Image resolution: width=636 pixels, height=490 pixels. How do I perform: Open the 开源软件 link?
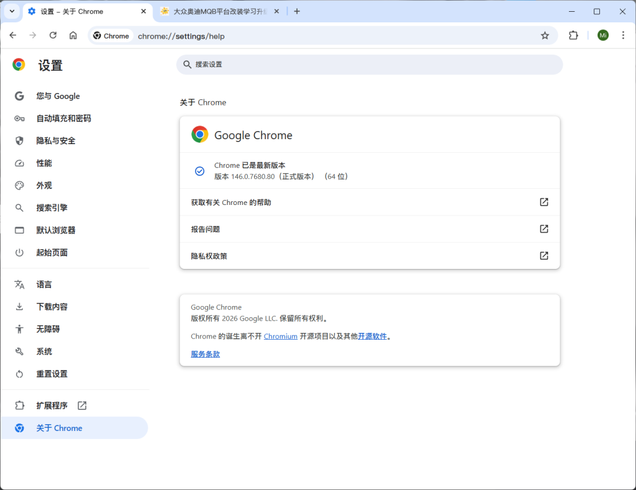pos(373,336)
